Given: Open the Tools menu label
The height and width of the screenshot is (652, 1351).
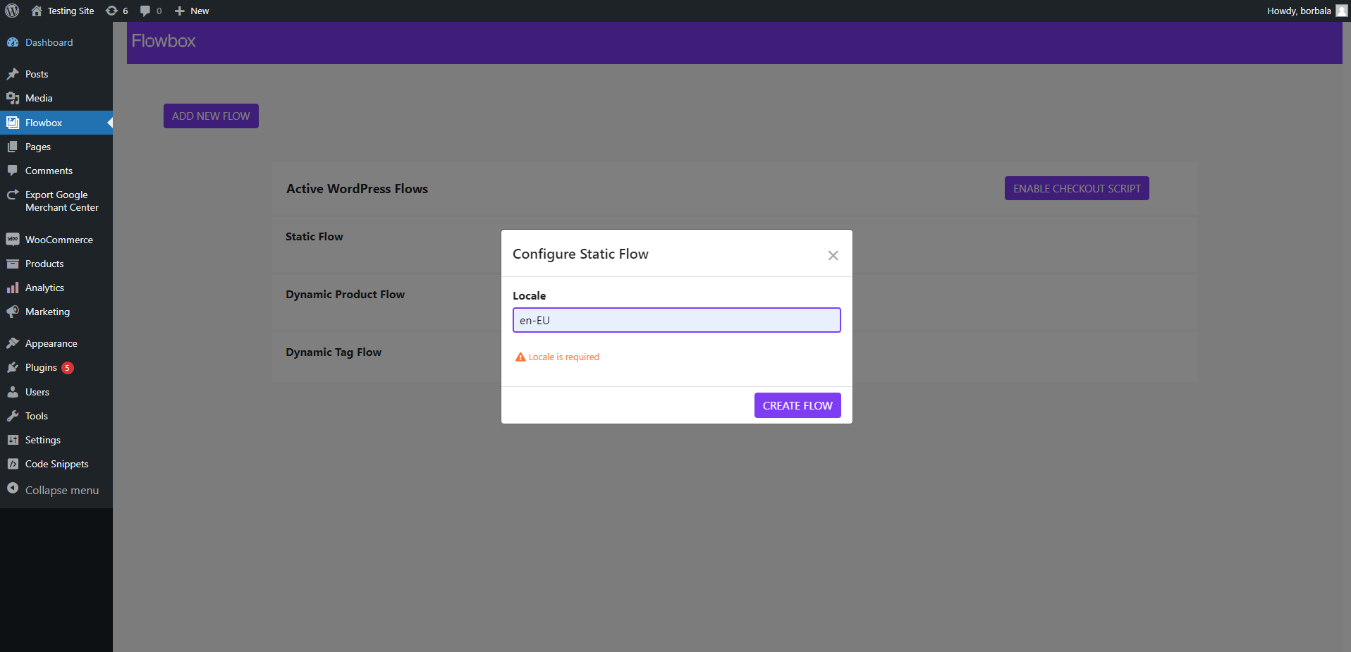Looking at the screenshot, I should pos(37,416).
